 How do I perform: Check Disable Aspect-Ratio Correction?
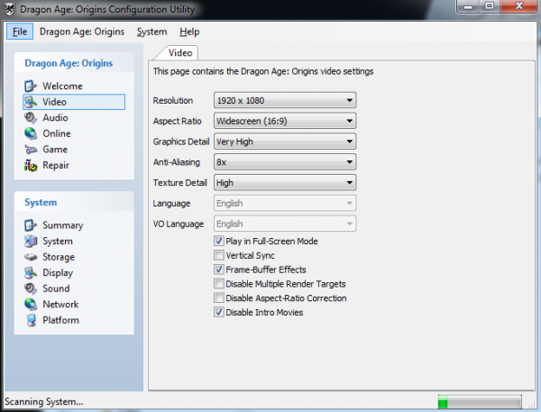click(219, 298)
